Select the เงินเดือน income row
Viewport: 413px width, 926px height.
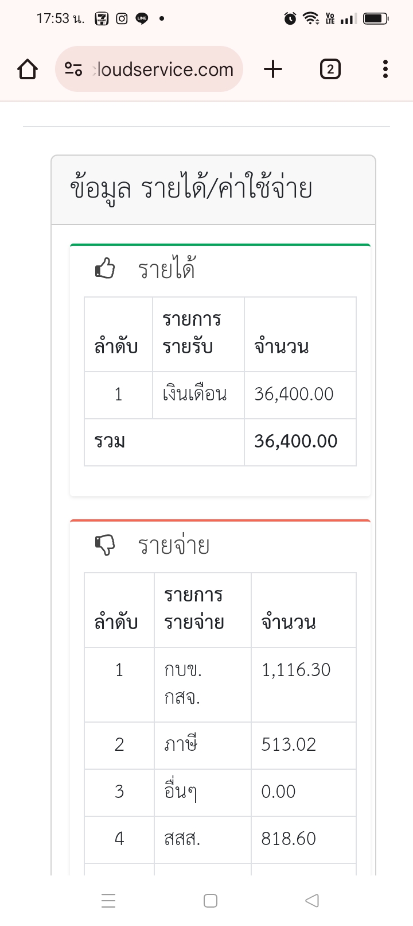click(x=195, y=395)
